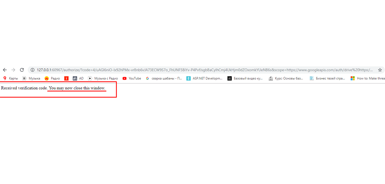Open the red 'i' icon bookmark
385x184 pixels.
tap(66, 79)
